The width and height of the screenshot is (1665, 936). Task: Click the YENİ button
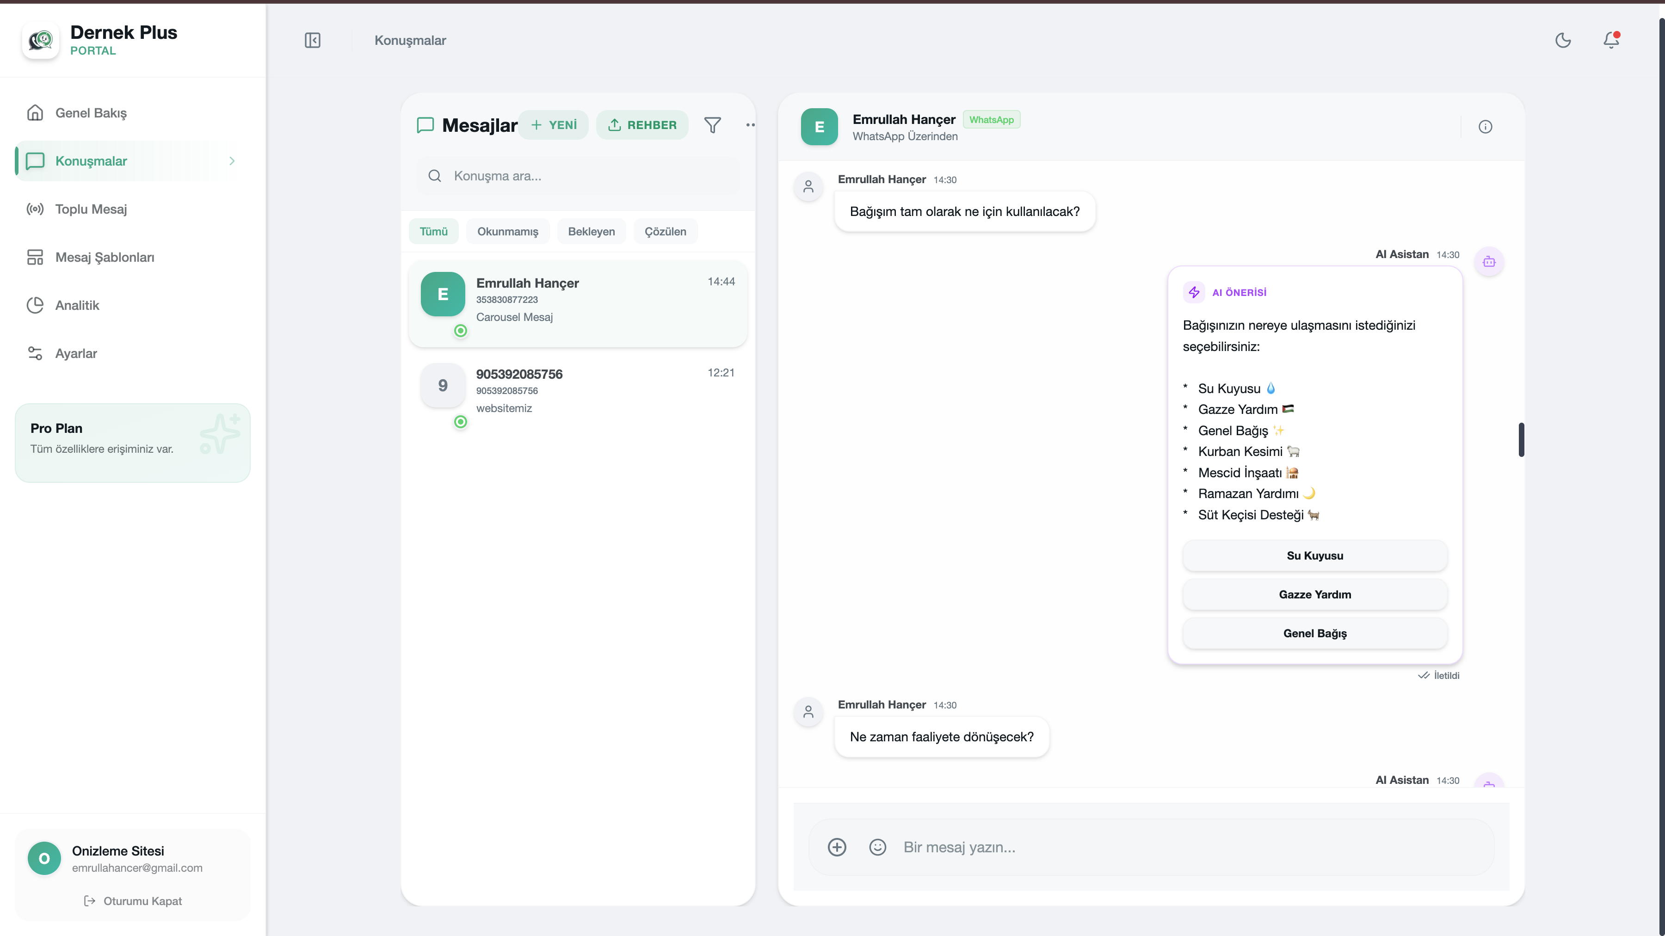point(554,125)
